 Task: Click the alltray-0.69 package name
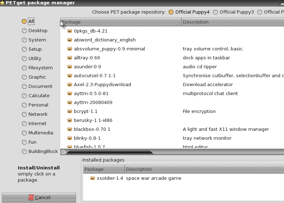[x=87, y=58]
